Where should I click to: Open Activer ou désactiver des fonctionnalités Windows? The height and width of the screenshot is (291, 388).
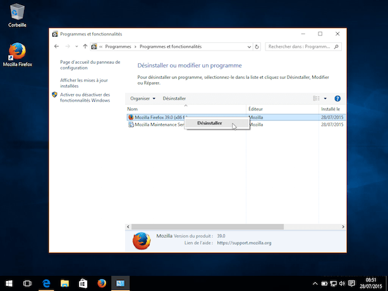(x=85, y=97)
